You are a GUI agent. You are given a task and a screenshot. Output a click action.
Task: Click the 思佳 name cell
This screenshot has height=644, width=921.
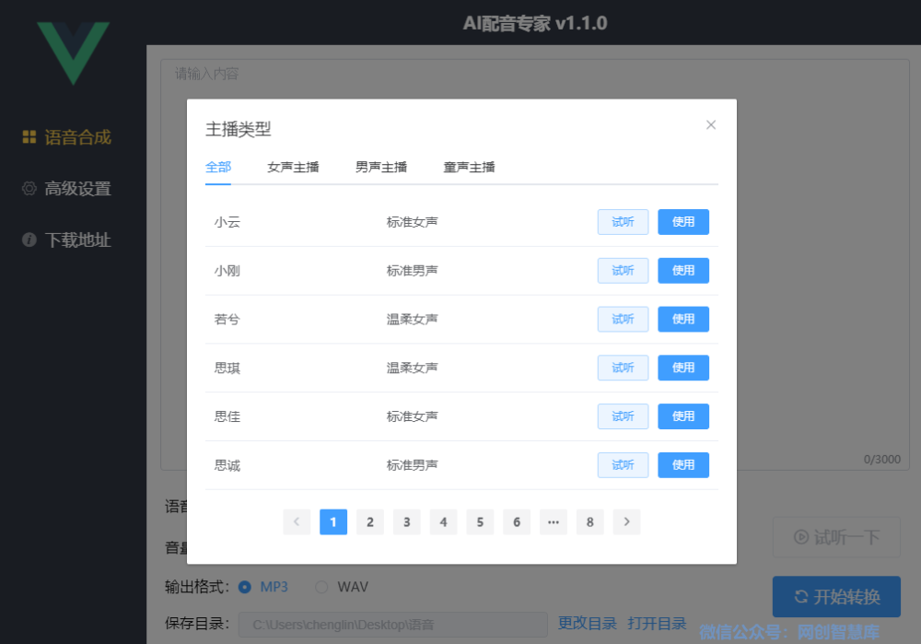227,416
